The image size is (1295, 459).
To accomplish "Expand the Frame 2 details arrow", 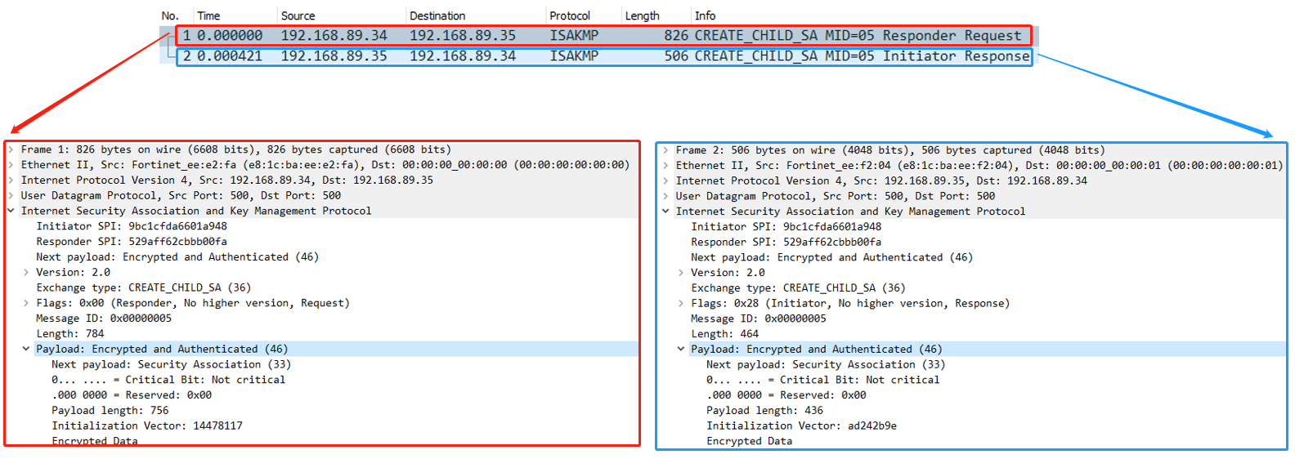I will pos(665,150).
